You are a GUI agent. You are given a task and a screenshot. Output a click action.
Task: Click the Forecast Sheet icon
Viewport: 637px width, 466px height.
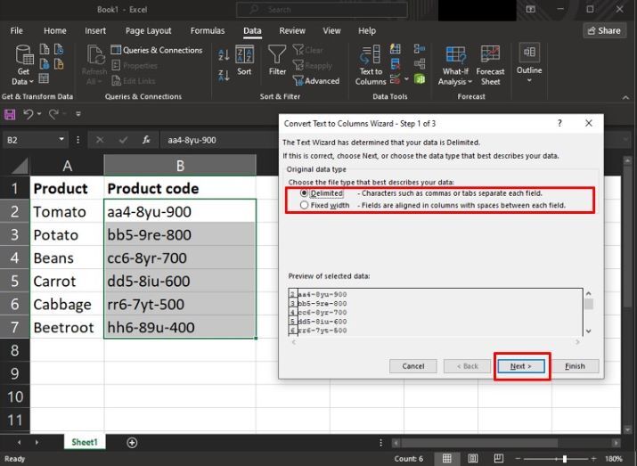(x=490, y=57)
